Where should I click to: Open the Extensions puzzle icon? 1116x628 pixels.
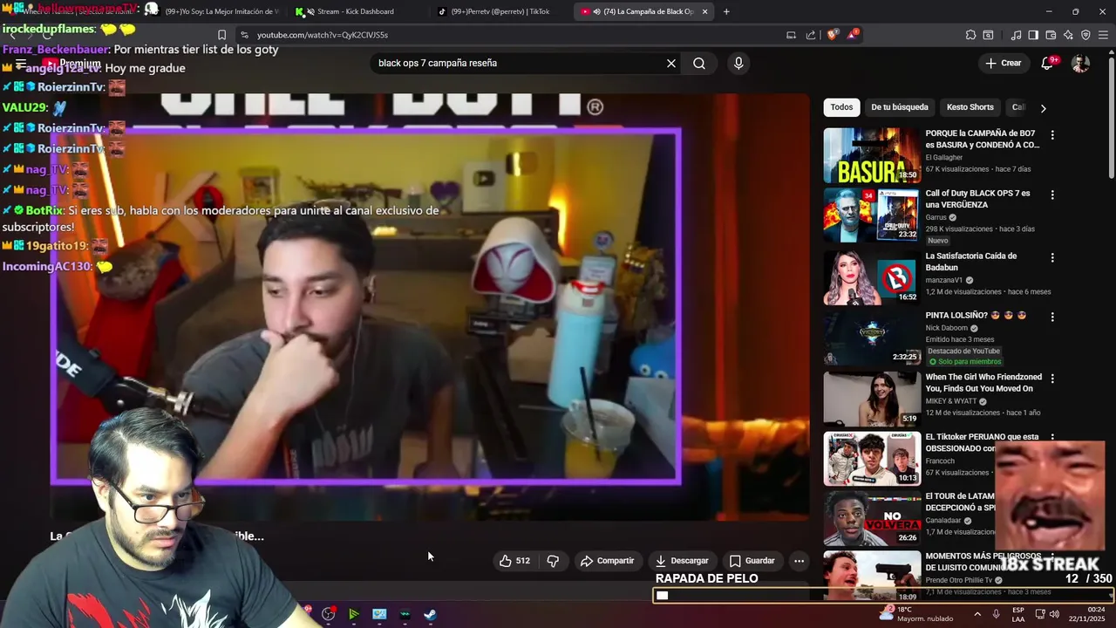[970, 35]
